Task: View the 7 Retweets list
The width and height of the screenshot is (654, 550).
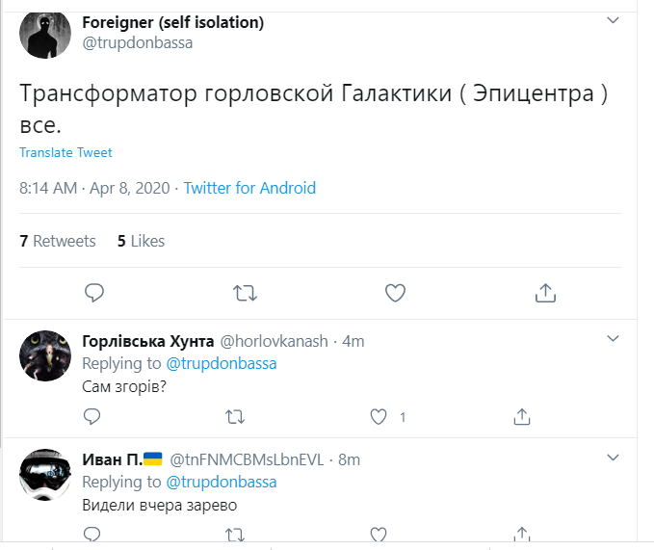Action: pyautogui.click(x=58, y=241)
